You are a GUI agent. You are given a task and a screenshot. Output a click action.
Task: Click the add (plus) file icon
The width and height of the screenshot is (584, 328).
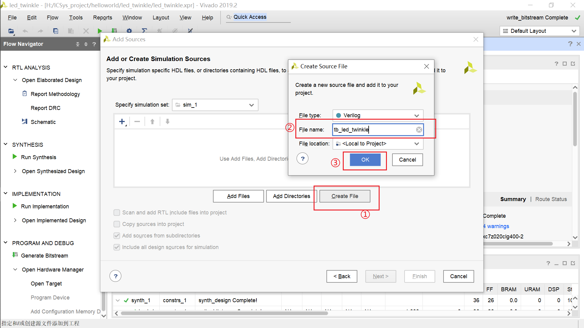122,121
